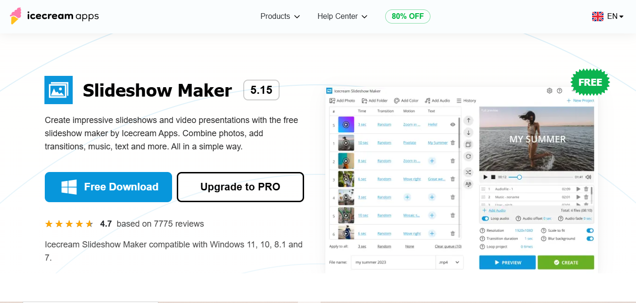
Task: Click the AB sort by name icon
Action: coord(468,184)
